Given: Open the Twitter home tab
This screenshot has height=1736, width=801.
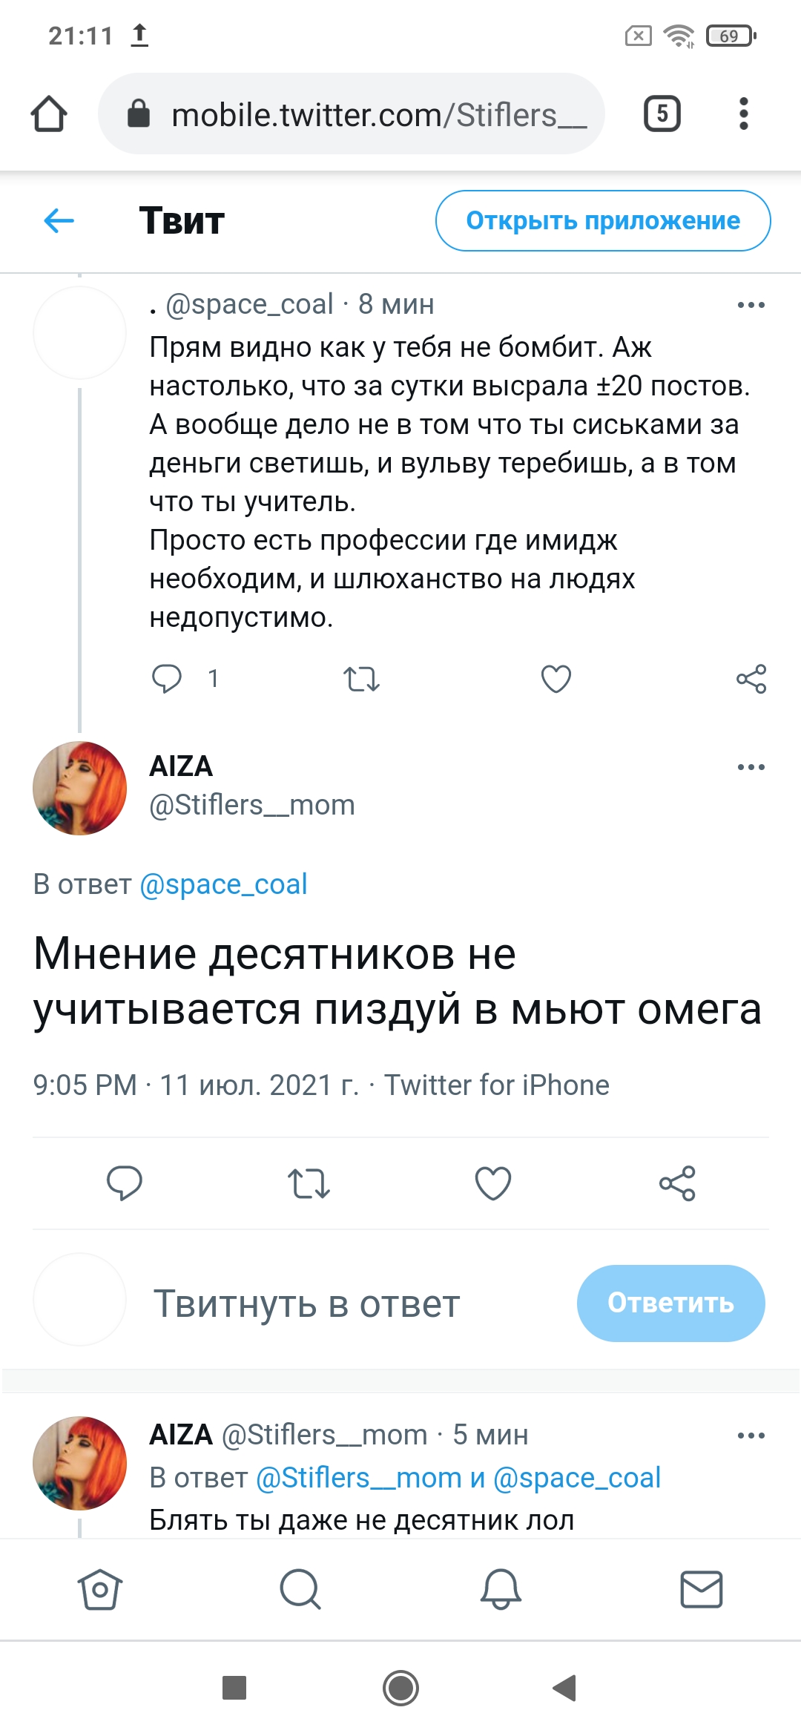Looking at the screenshot, I should click(99, 1589).
